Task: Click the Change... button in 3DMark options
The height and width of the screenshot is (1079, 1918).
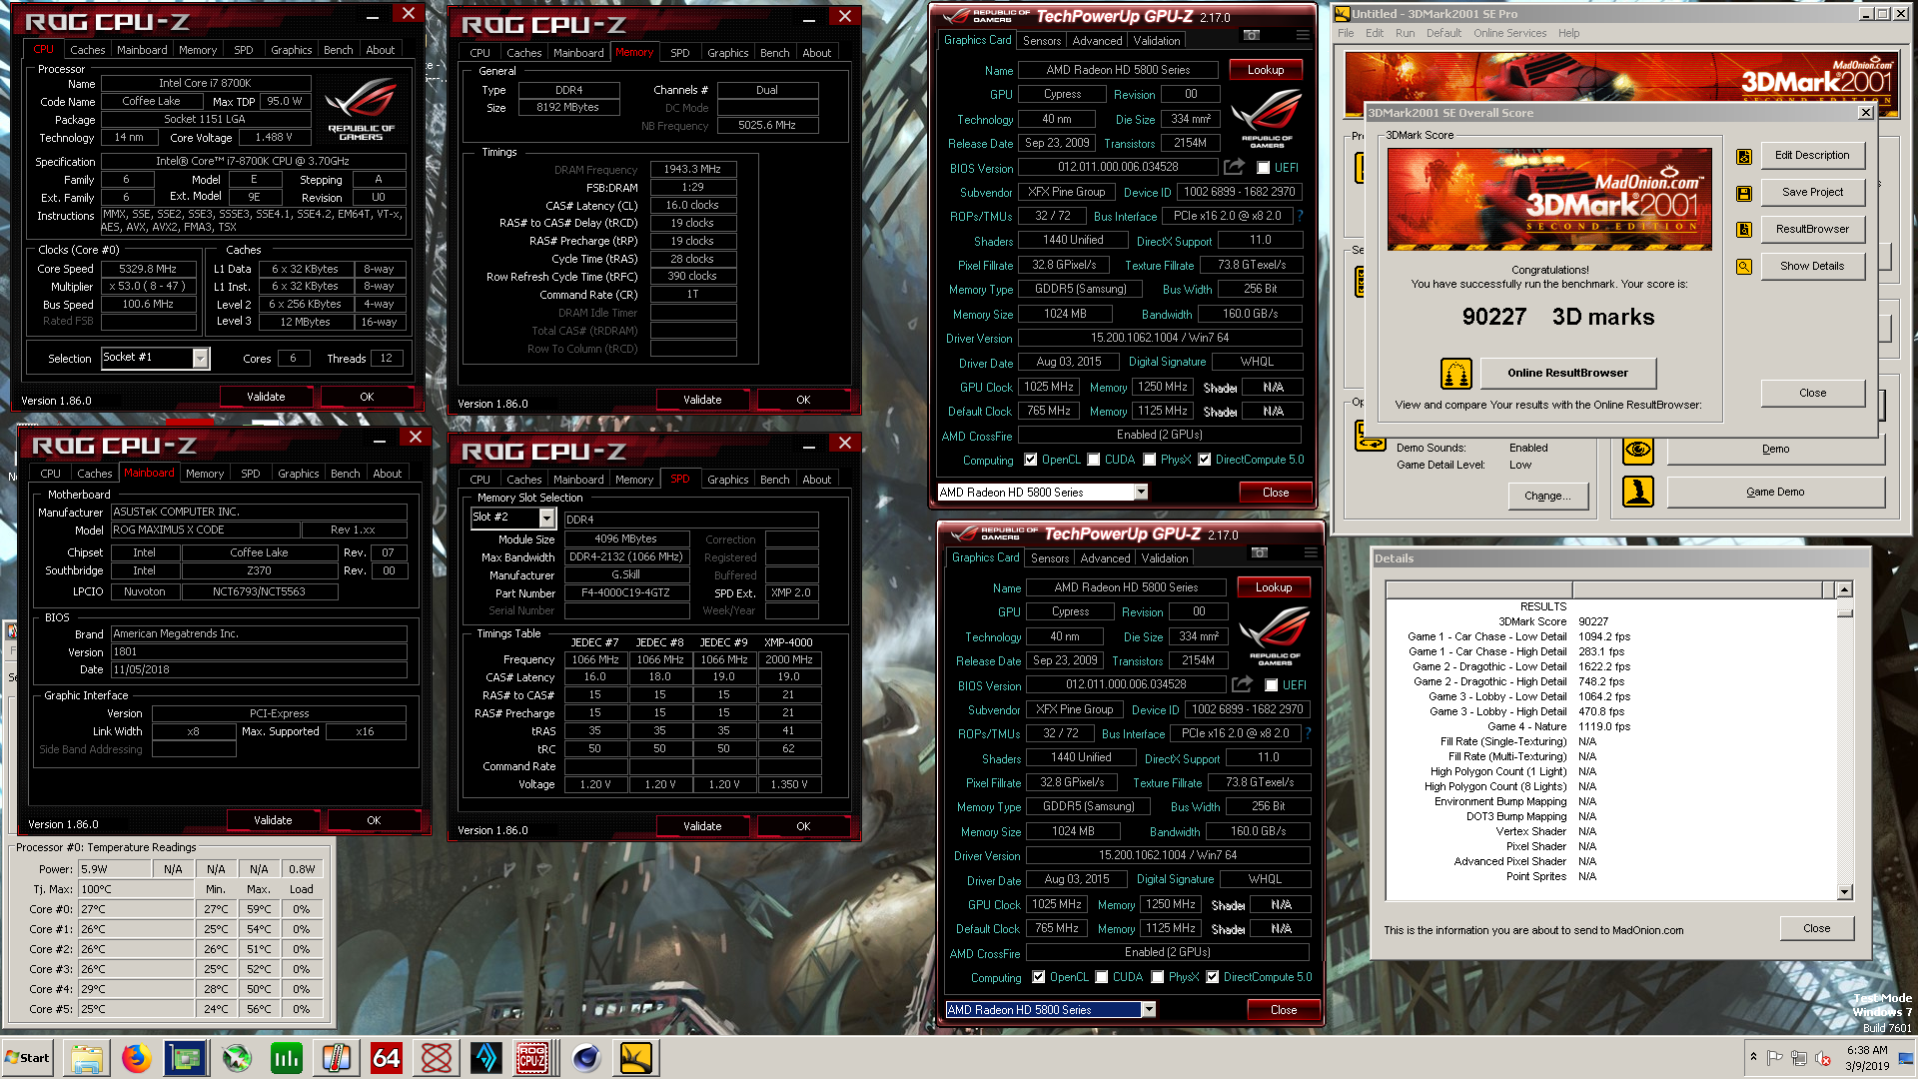Action: (1547, 496)
